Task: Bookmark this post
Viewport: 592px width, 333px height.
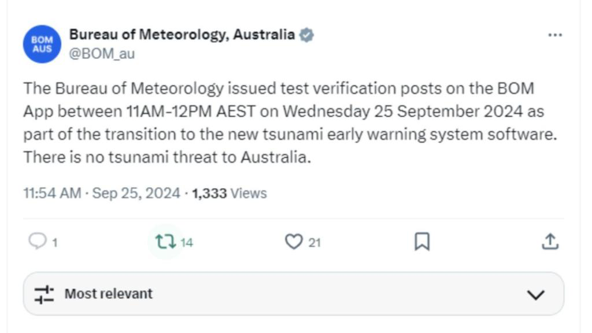Action: 422,242
